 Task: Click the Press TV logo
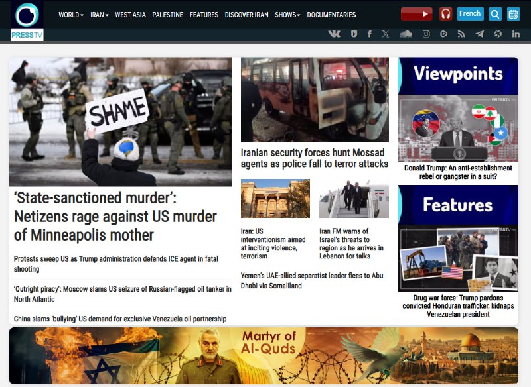(x=27, y=21)
